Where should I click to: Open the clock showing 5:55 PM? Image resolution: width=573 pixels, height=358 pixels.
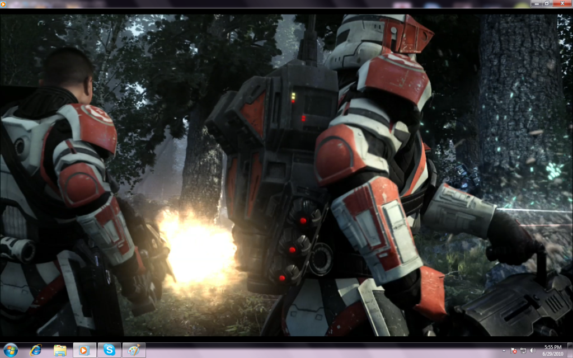point(552,350)
